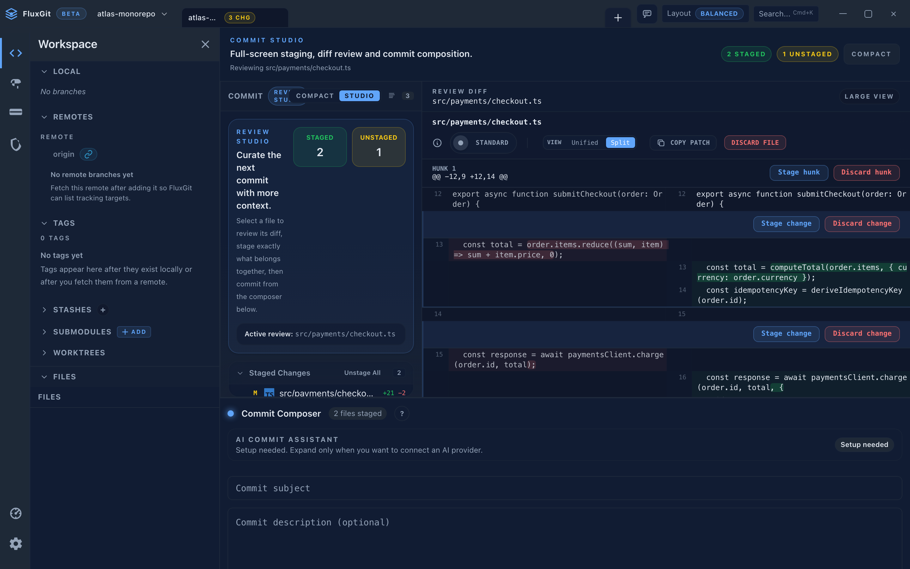Open settings gear in sidebar
The width and height of the screenshot is (910, 569).
(16, 544)
